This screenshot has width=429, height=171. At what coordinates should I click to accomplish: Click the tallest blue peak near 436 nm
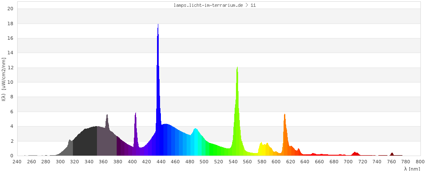tap(158, 90)
